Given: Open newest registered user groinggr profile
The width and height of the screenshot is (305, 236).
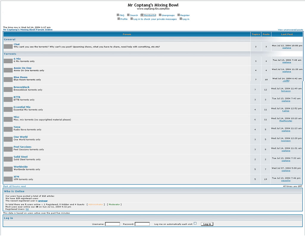Looking at the screenshot, I should 43,201.
